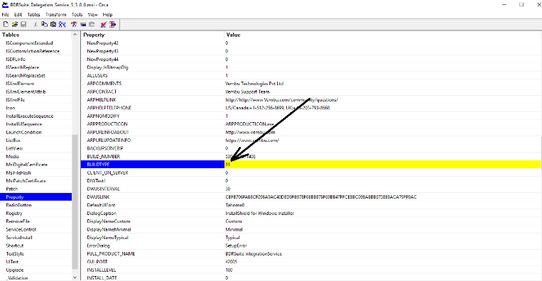Image resolution: width=542 pixels, height=281 pixels.
Task: Click the Tables list scroll-down arrow
Action: 75,277
